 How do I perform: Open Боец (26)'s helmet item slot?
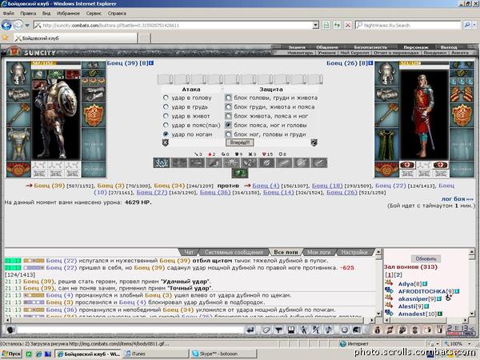(386, 73)
